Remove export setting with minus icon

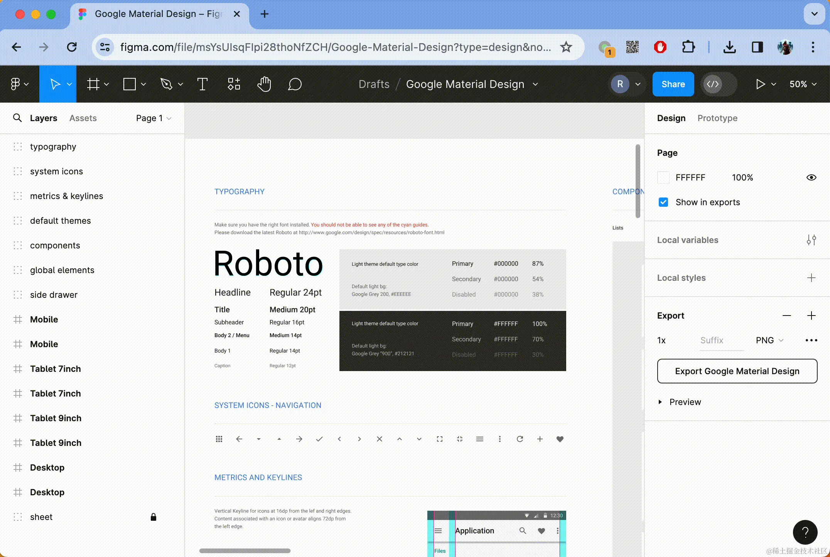pyautogui.click(x=787, y=316)
